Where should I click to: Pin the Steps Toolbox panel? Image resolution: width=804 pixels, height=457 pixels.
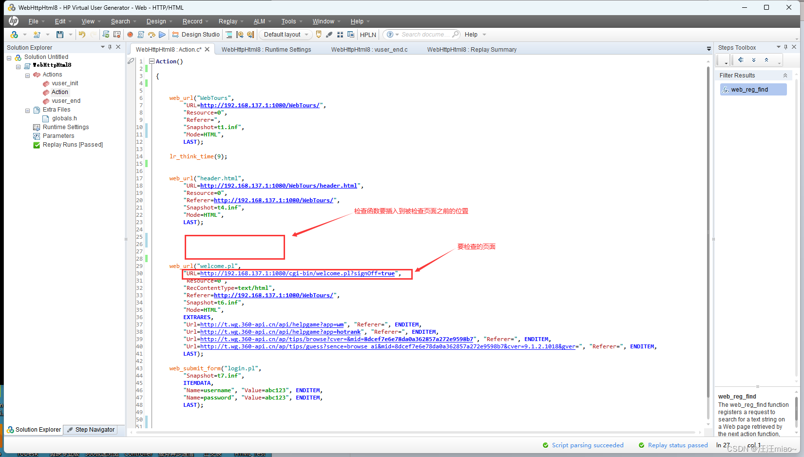(x=786, y=47)
